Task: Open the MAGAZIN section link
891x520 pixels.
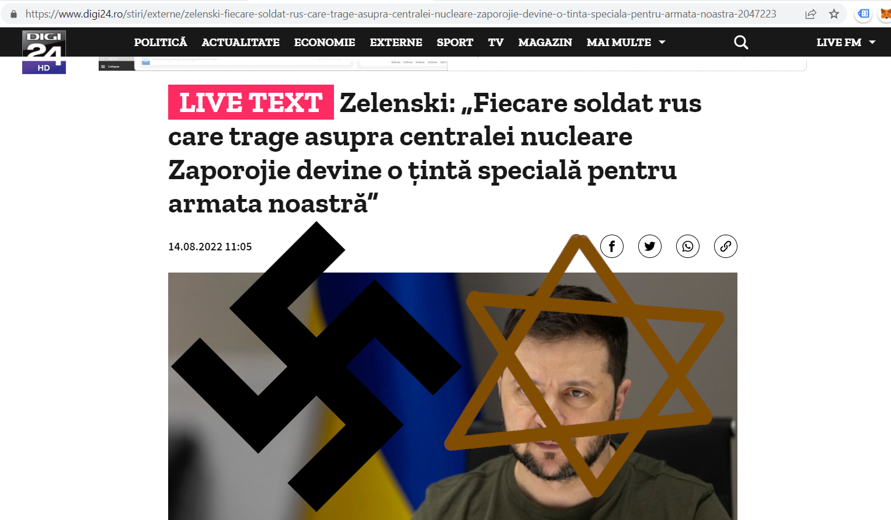Action: coord(545,42)
